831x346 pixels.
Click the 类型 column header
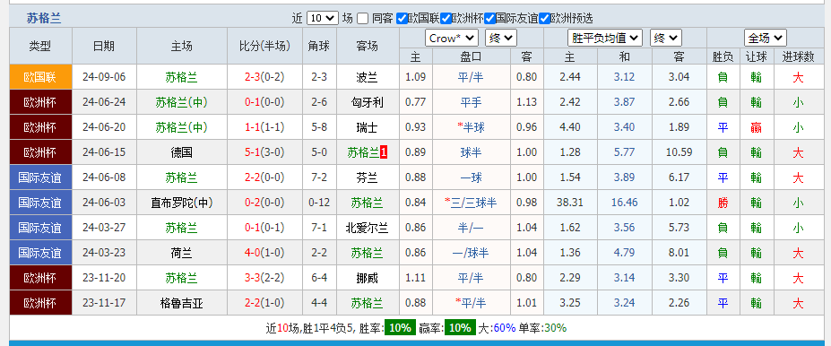[x=40, y=46]
